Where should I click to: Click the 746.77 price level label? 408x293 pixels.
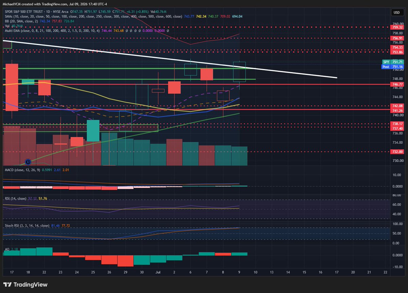pyautogui.click(x=397, y=84)
